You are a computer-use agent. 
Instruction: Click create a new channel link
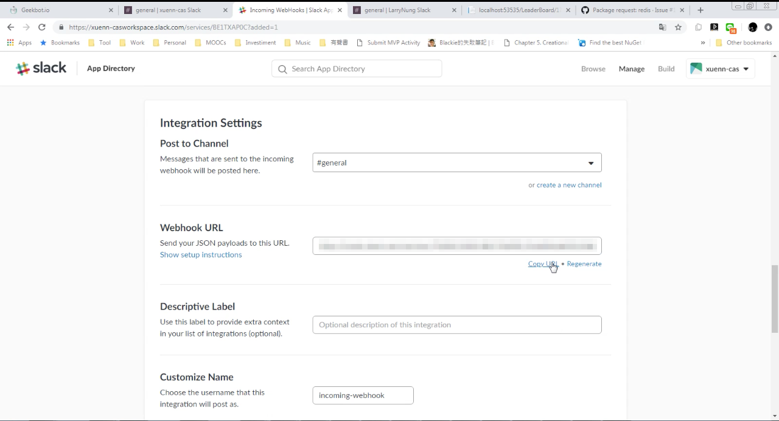pos(569,185)
